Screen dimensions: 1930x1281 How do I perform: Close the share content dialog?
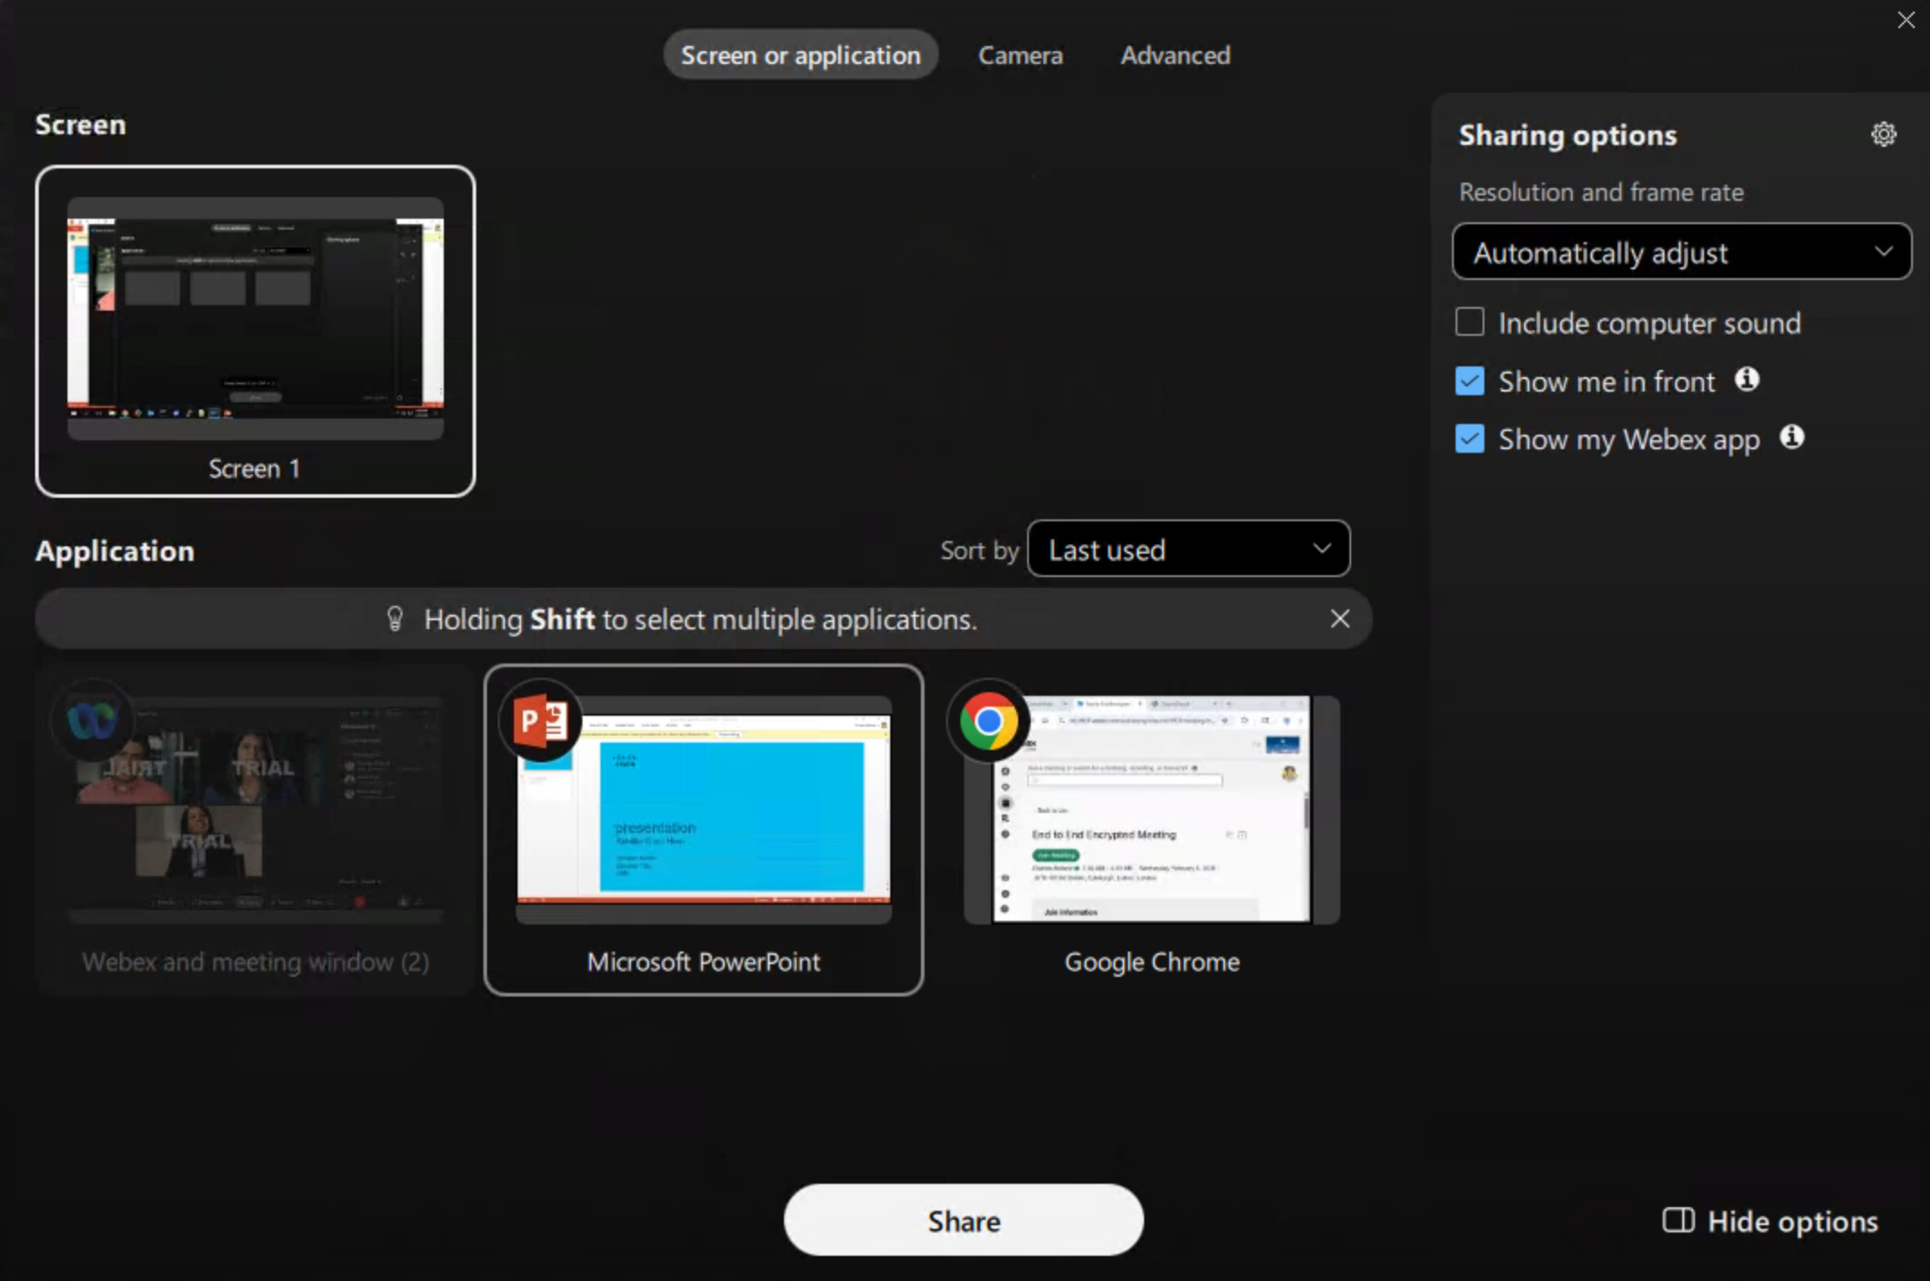pyautogui.click(x=1906, y=20)
